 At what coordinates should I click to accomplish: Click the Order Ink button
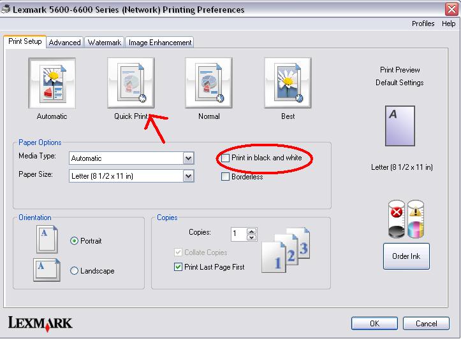[406, 256]
